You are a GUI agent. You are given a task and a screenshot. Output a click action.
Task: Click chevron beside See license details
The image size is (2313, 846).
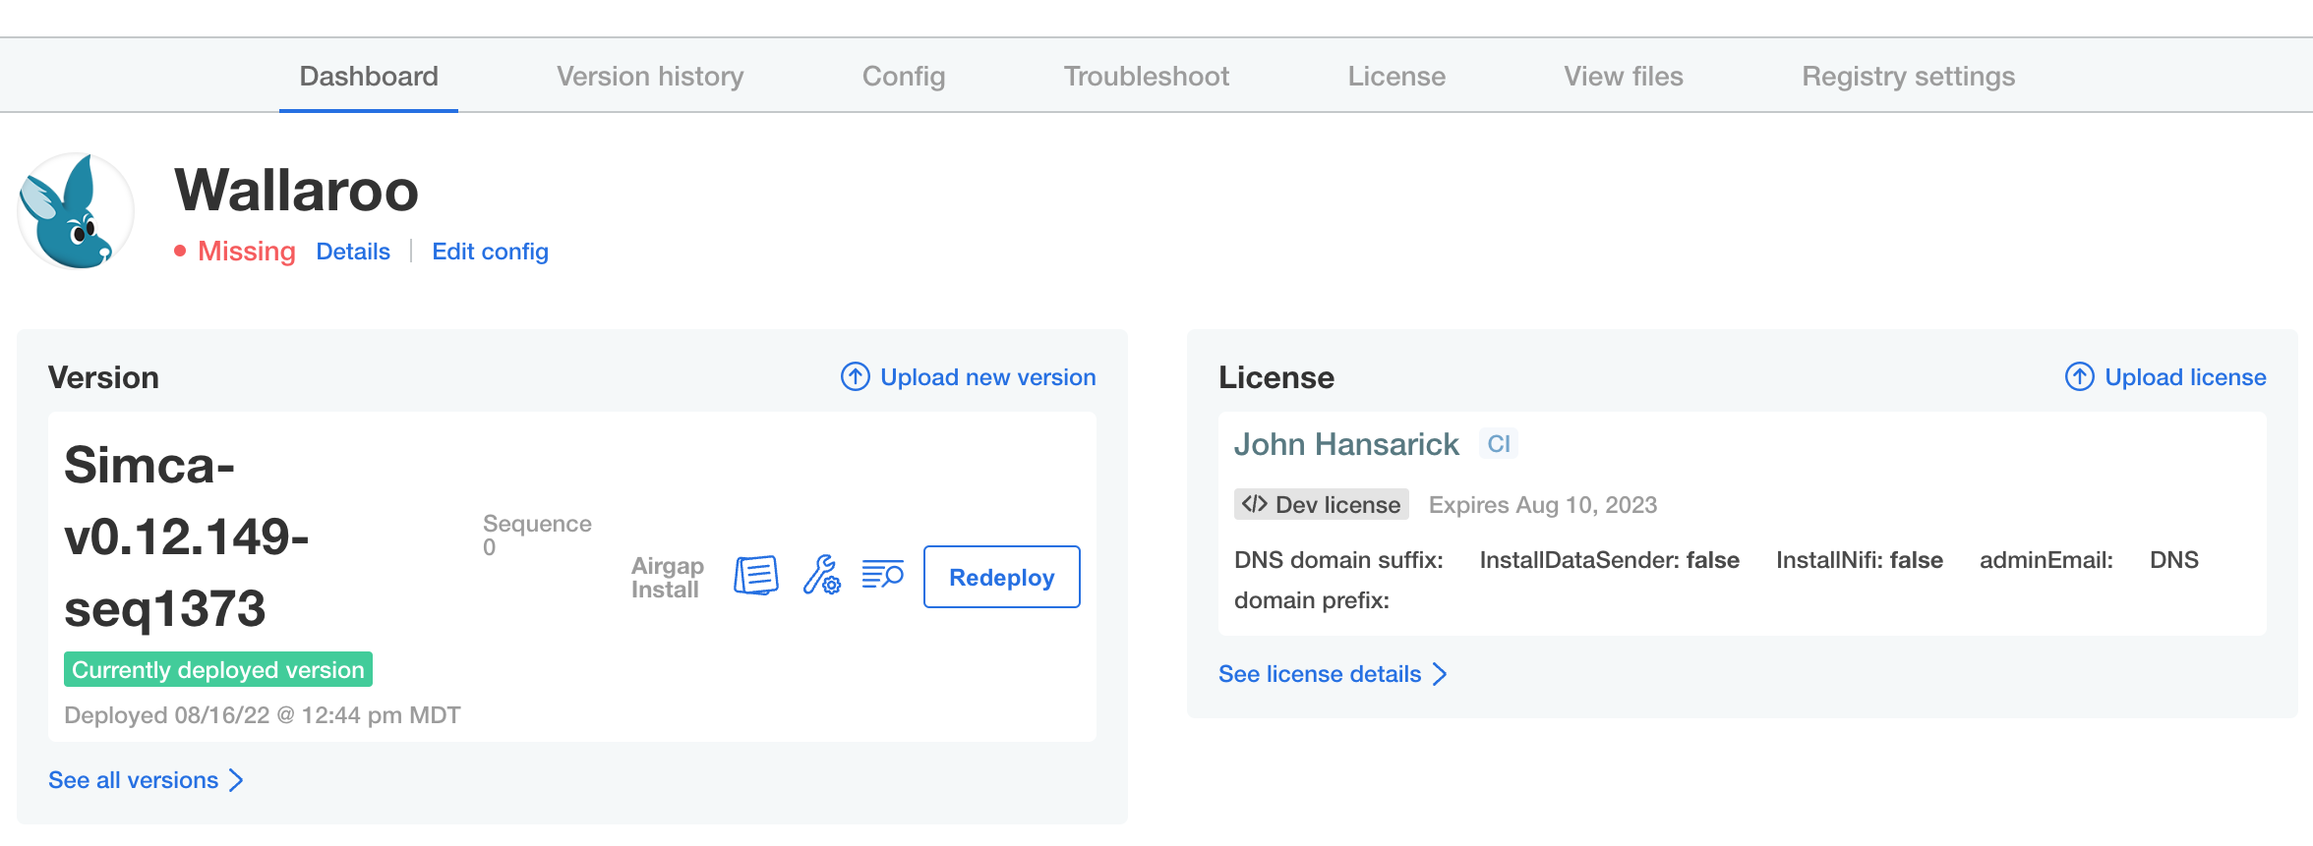click(1440, 674)
